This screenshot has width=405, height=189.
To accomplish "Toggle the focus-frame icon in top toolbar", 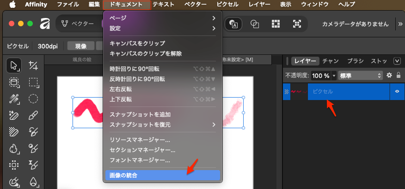I will coord(297,24).
